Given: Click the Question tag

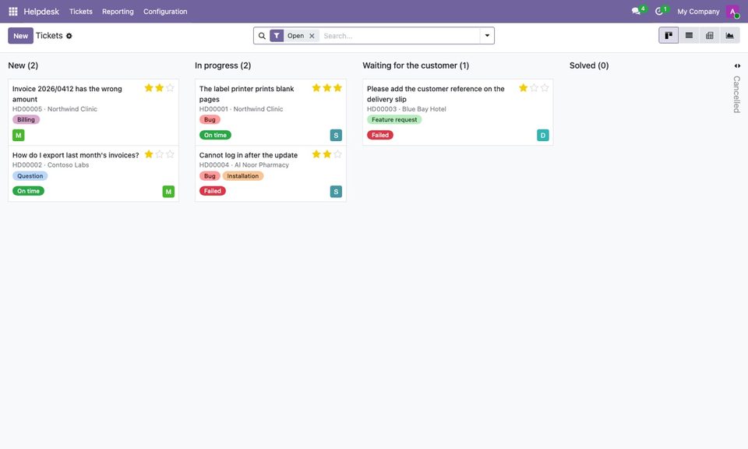Looking at the screenshot, I should pyautogui.click(x=30, y=176).
